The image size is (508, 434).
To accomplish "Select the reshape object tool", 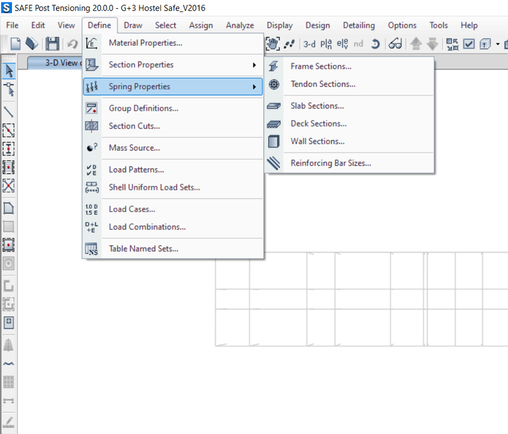I will pyautogui.click(x=9, y=90).
